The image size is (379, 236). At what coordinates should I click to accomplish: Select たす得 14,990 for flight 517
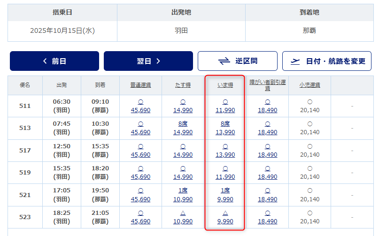click(x=183, y=155)
